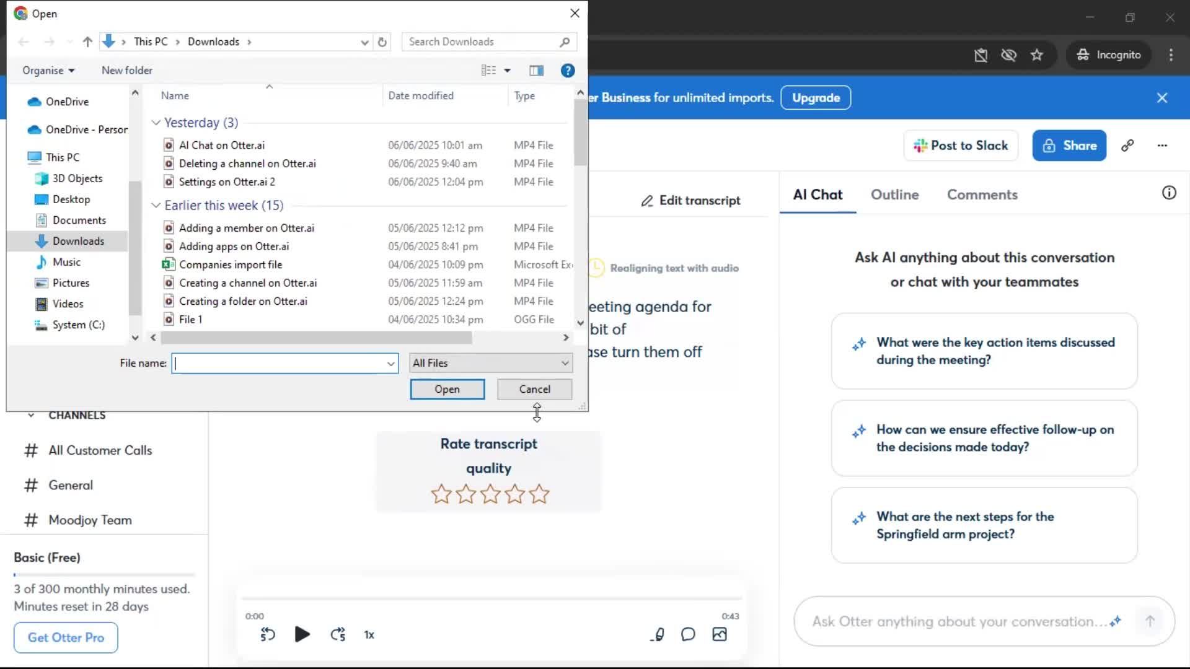The width and height of the screenshot is (1190, 669).
Task: Expand the address path history dropdown
Action: [364, 42]
